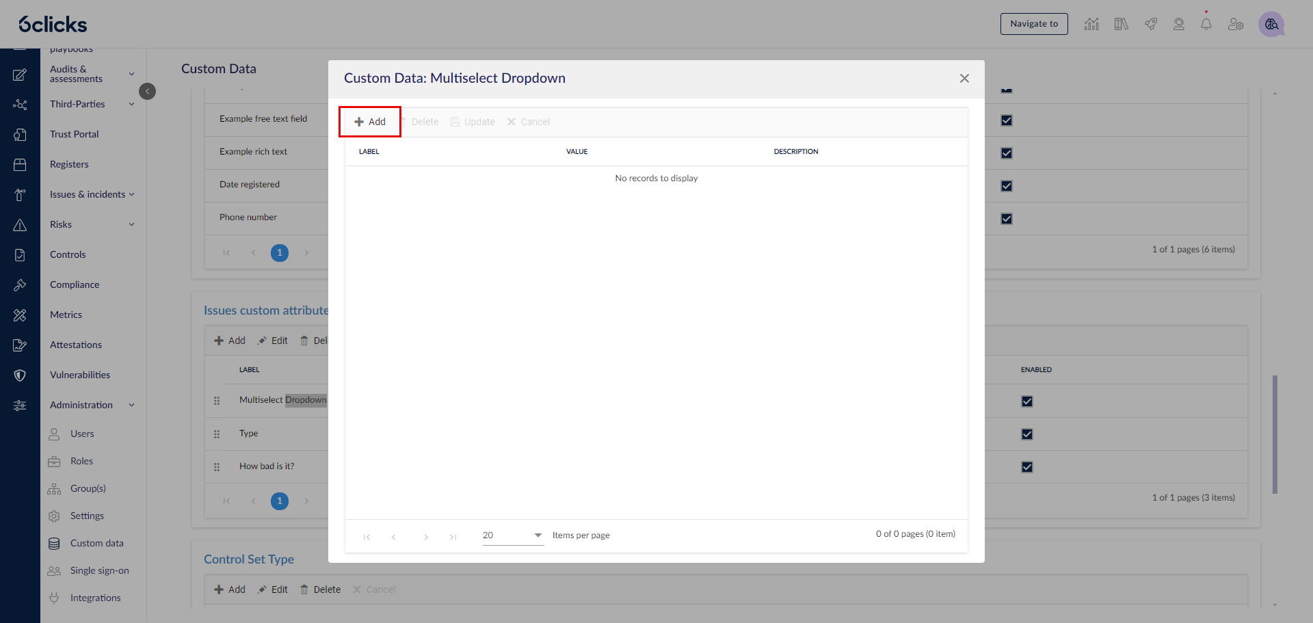The width and height of the screenshot is (1313, 623).
Task: Click the Compliance gavel icon
Action: pos(20,284)
